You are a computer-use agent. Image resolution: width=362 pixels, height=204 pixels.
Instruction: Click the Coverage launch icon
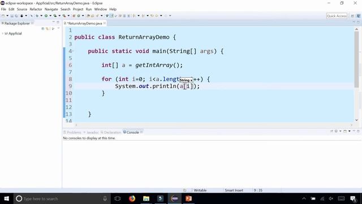pos(55,16)
